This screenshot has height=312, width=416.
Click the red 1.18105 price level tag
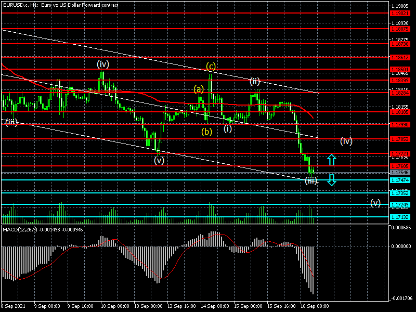tap(399, 112)
